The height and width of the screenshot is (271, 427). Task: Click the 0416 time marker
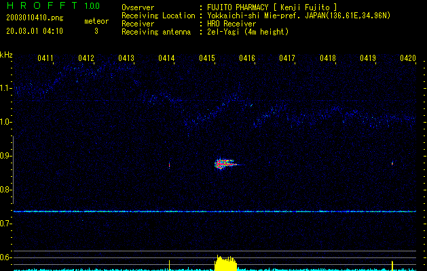[247, 58]
